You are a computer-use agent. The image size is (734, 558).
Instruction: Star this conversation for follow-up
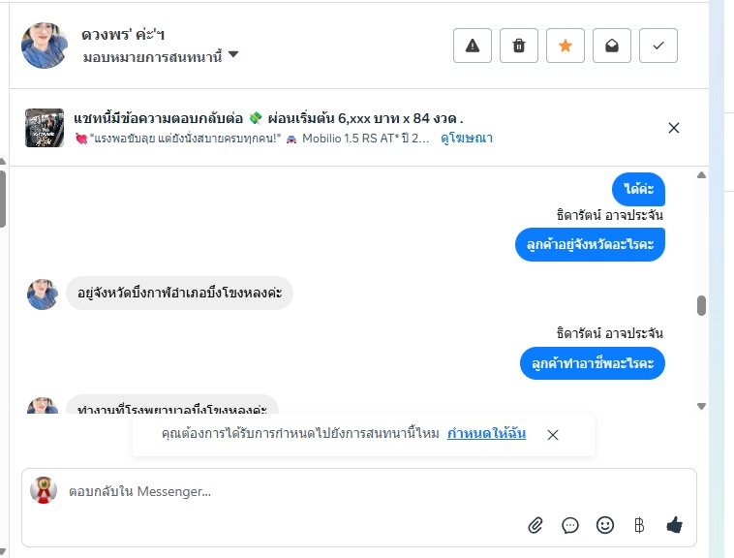click(x=566, y=46)
